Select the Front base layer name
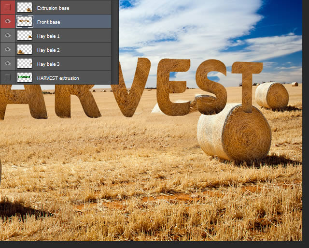Screen dimensions: 309x248 pos(49,22)
